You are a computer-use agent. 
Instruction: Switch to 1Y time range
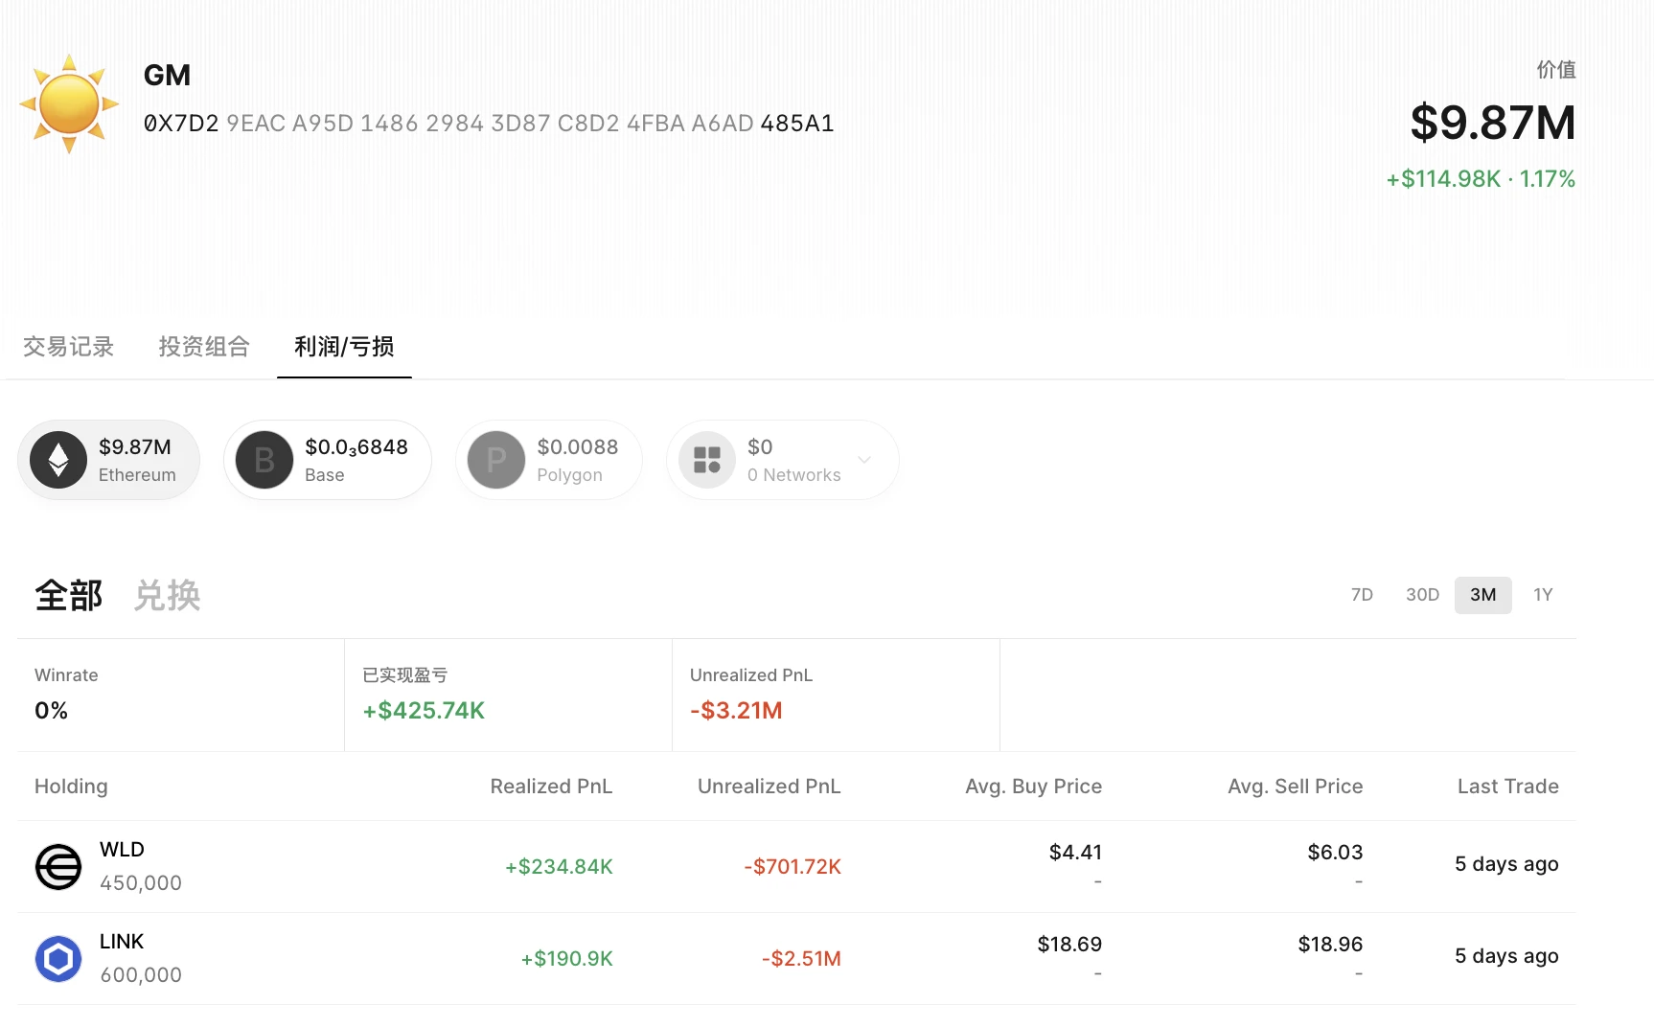(x=1543, y=595)
